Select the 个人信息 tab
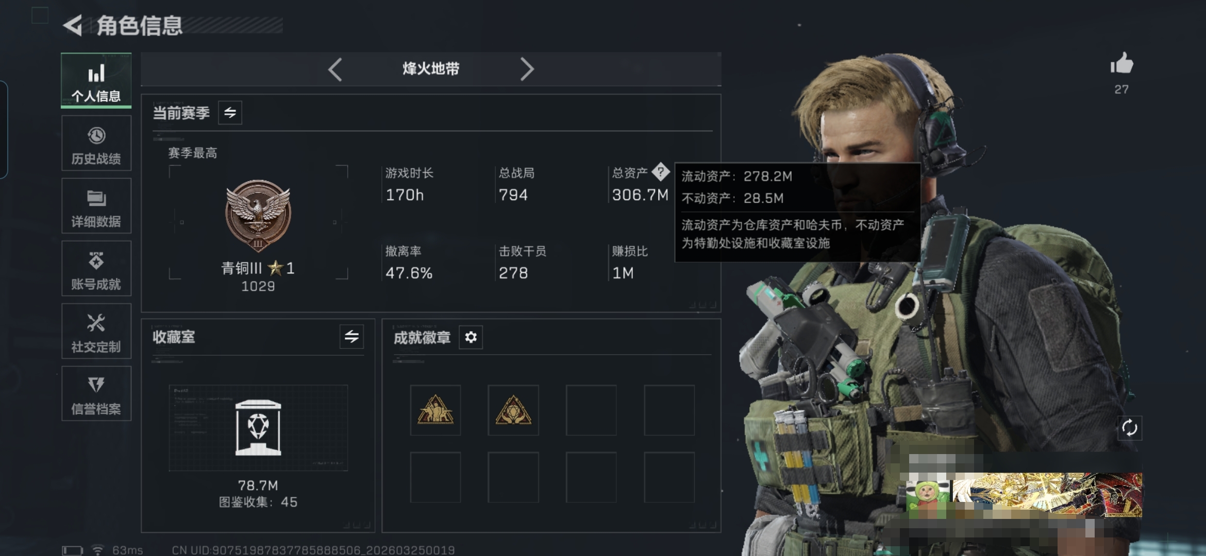 point(96,81)
